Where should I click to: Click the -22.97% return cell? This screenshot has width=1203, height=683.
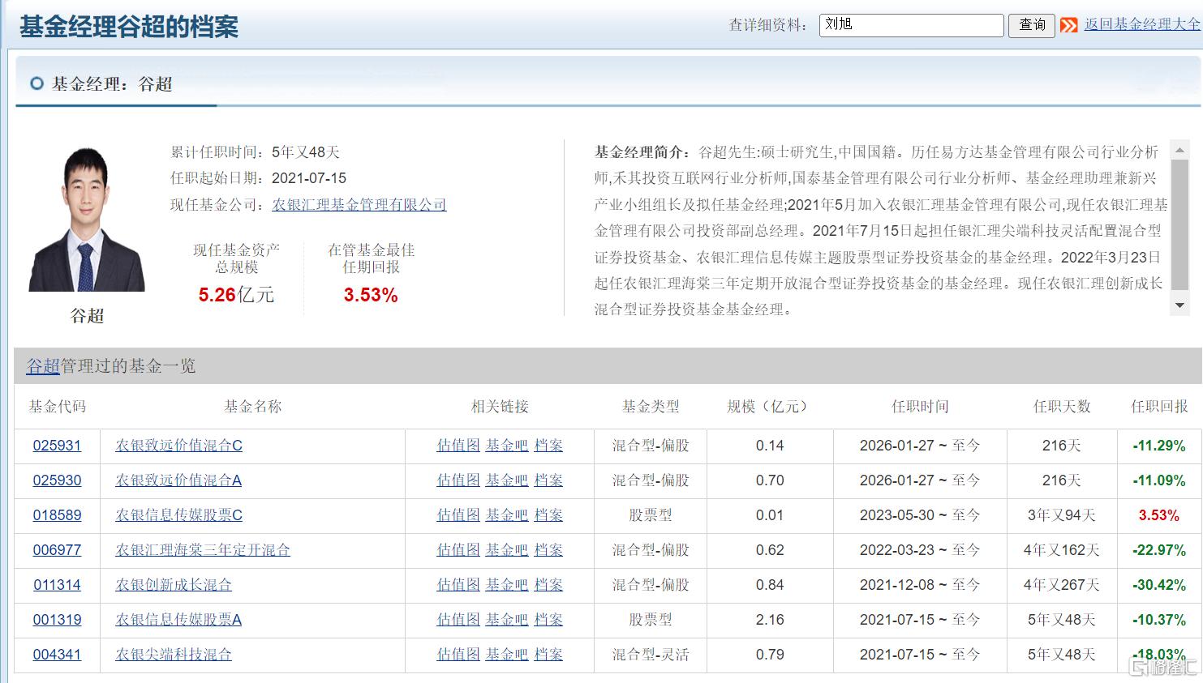click(x=1159, y=550)
